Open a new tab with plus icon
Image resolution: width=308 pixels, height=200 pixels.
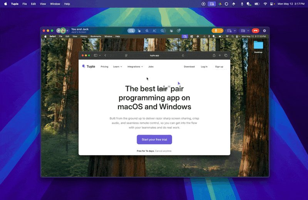point(220,55)
